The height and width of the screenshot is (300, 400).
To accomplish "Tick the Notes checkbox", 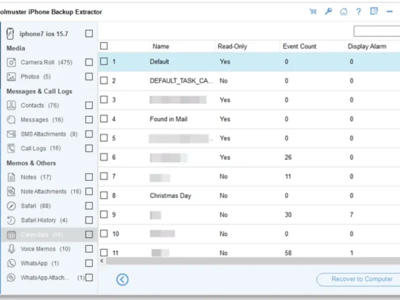I will [x=89, y=177].
